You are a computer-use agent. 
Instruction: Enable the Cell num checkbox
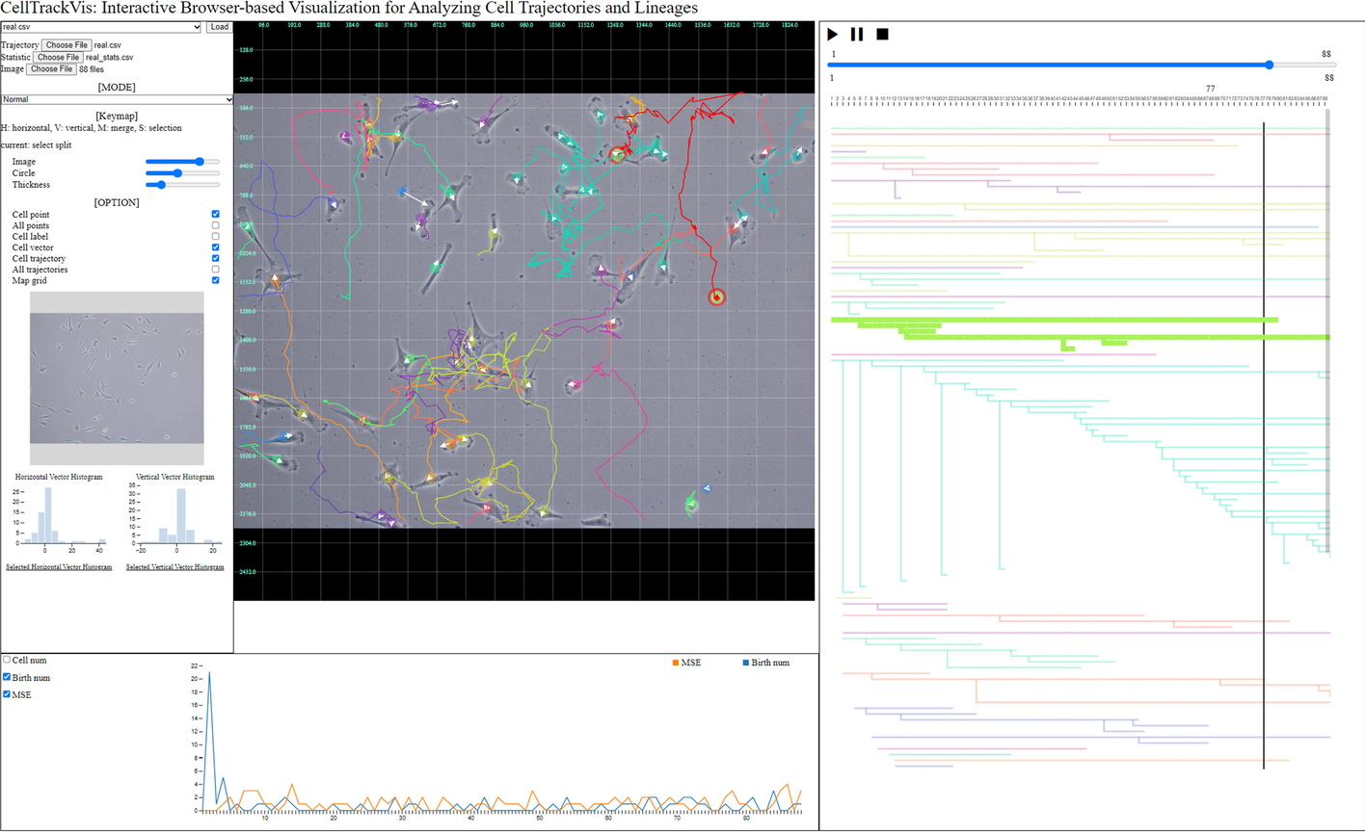(x=7, y=660)
